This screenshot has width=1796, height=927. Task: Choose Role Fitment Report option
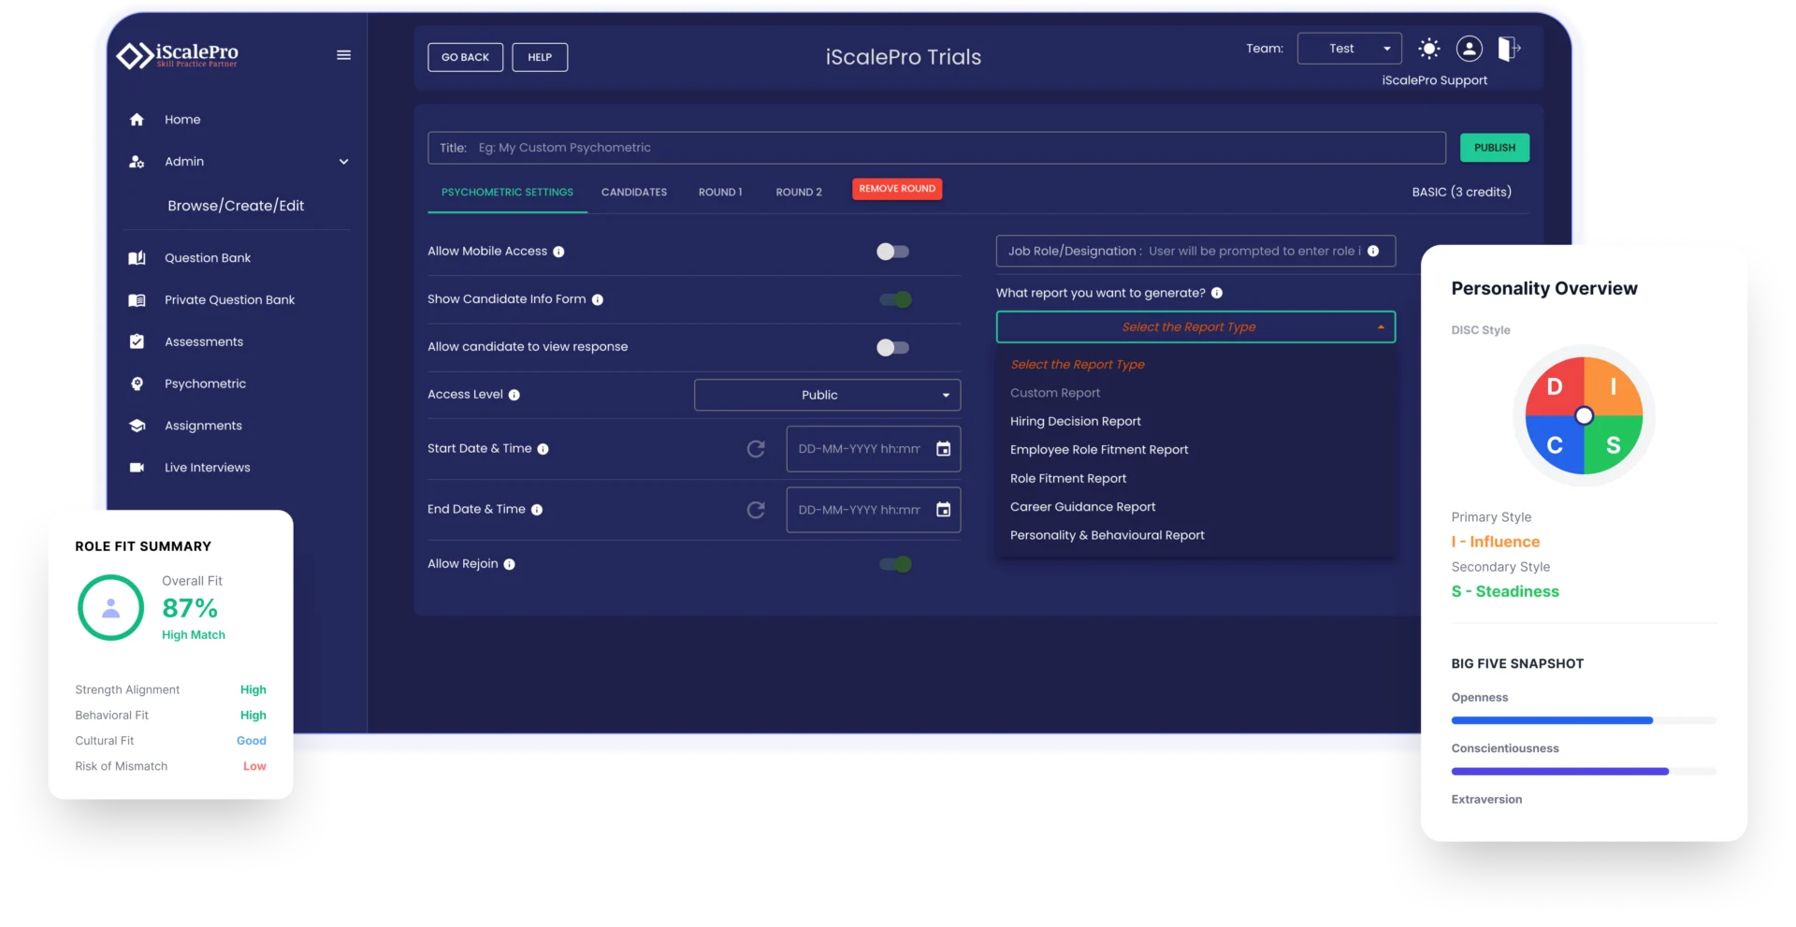[1068, 478]
